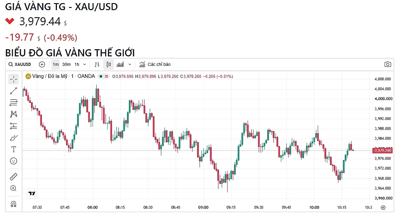Image resolution: width=399 pixels, height=217 pixels.
Task: Switch to candlestick chart style
Action: (109, 64)
